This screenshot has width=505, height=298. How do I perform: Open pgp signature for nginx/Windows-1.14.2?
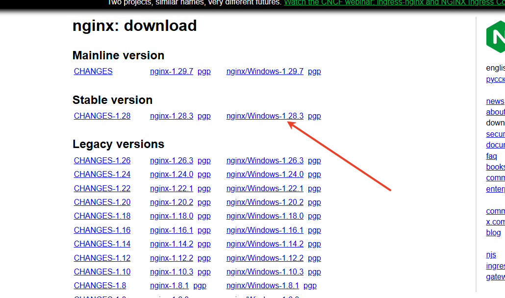[x=314, y=244]
